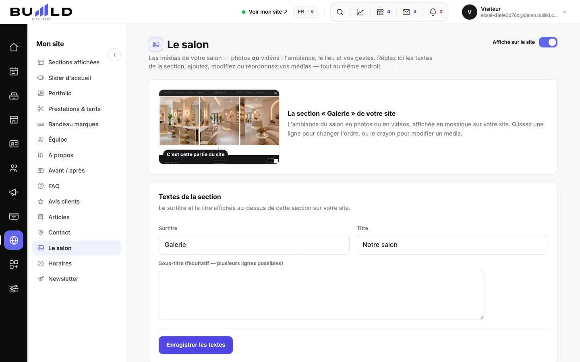Open Avis clients menu item
The image size is (580, 362).
[77, 202]
